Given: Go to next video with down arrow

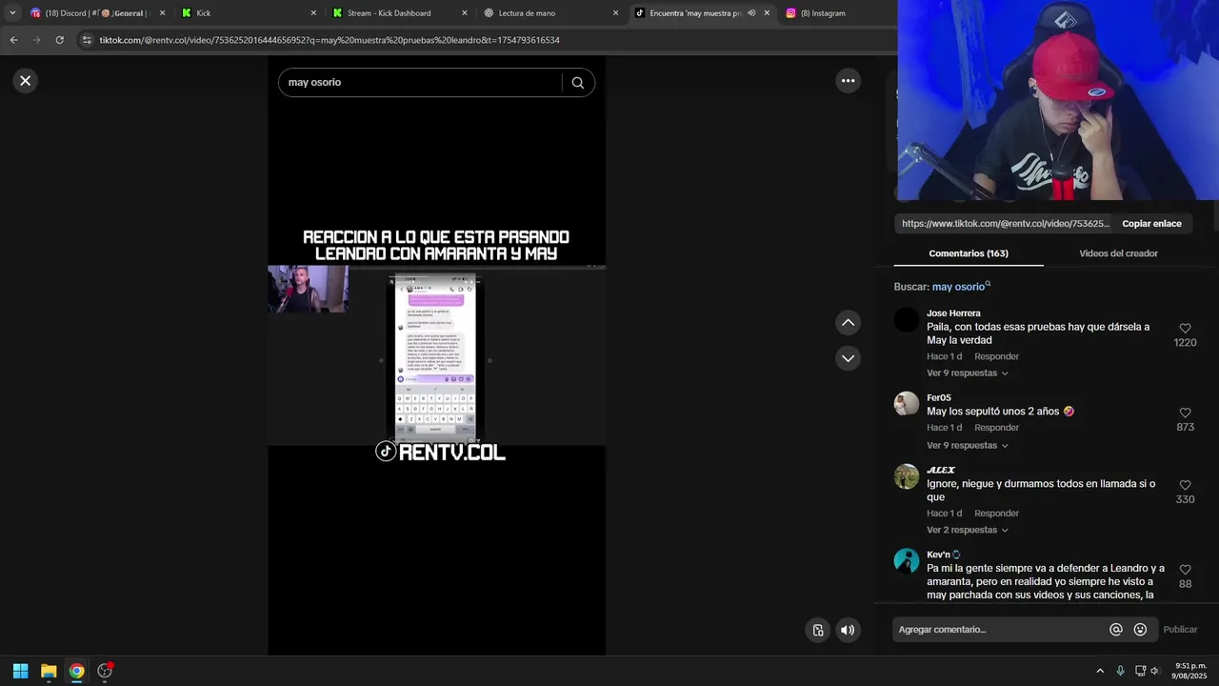Looking at the screenshot, I should (848, 358).
